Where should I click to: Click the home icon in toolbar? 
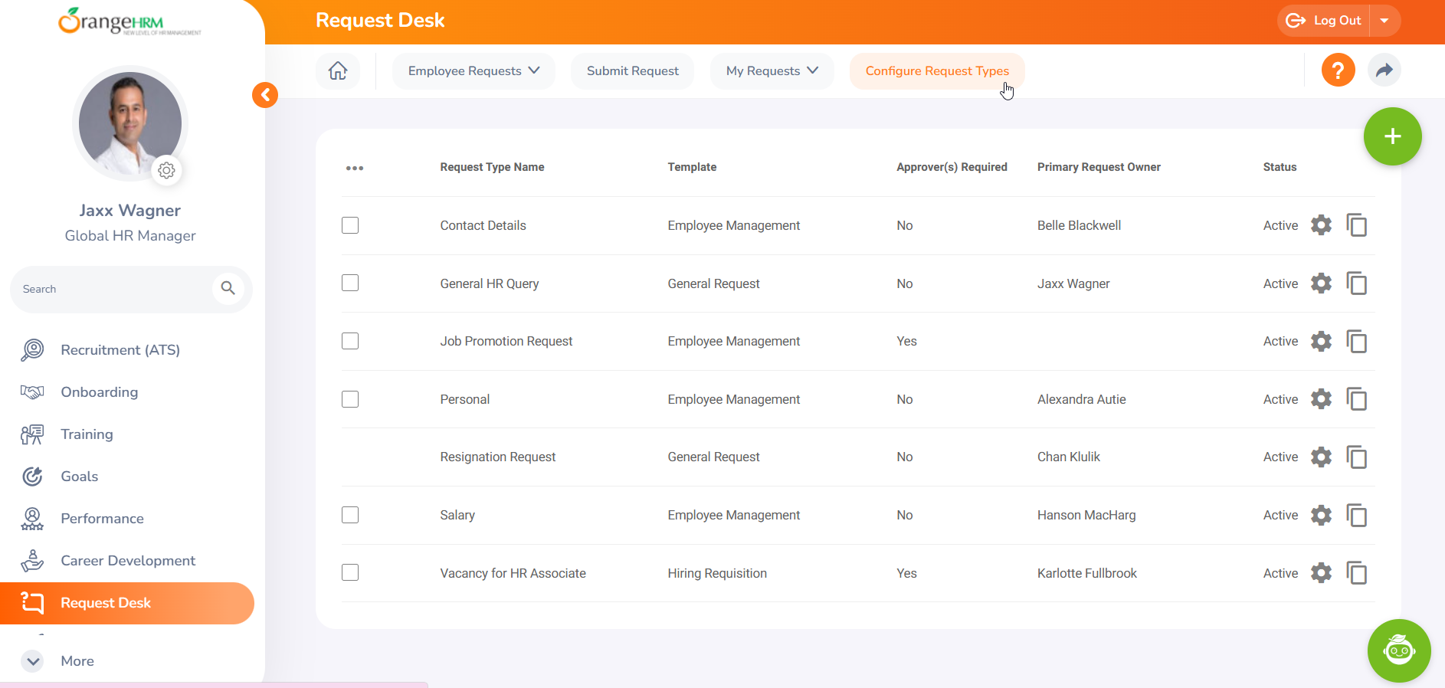tap(338, 71)
